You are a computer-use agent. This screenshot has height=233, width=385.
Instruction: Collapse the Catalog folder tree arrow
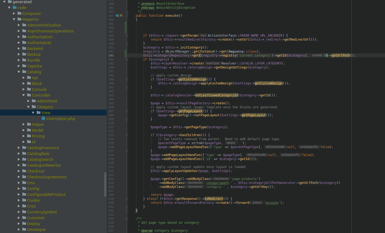point(19,72)
